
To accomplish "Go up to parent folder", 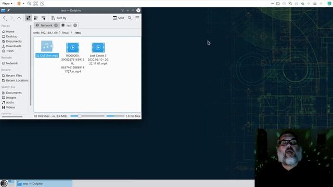I will point(19,18).
